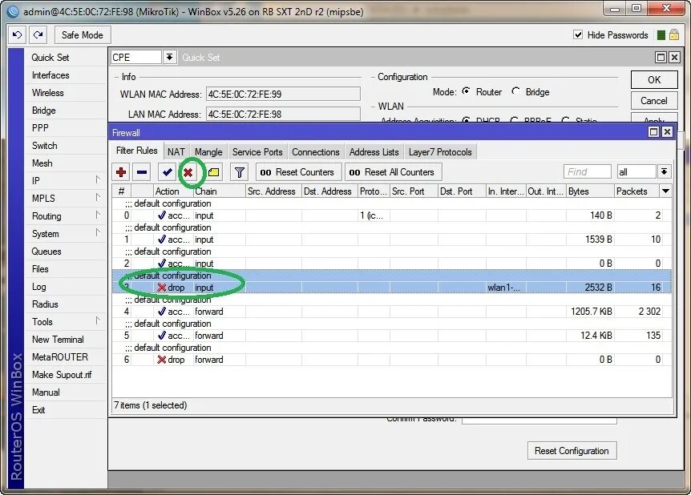Select Router mode radio button
Image resolution: width=691 pixels, height=495 pixels.
tap(467, 91)
